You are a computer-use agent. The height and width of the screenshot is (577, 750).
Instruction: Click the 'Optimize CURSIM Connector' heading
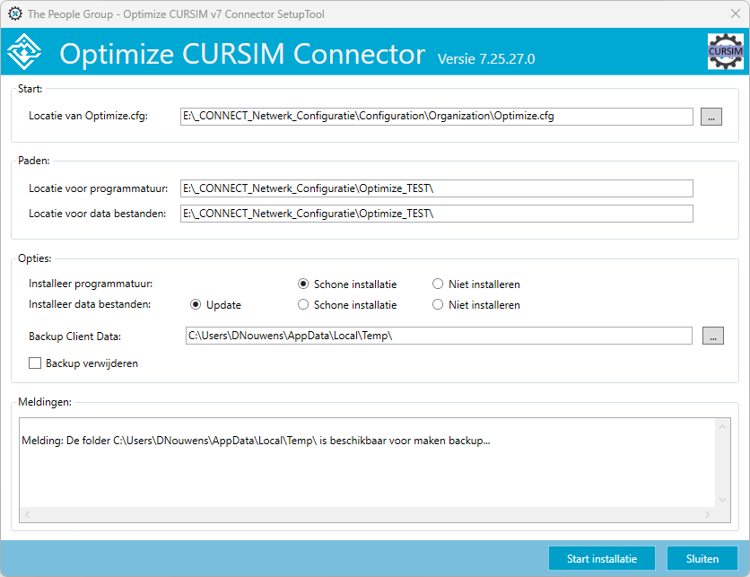[x=242, y=54]
